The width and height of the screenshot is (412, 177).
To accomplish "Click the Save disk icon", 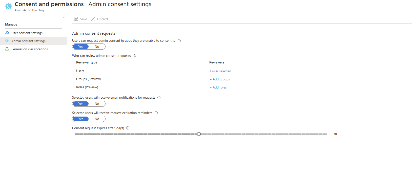I will 76,19.
